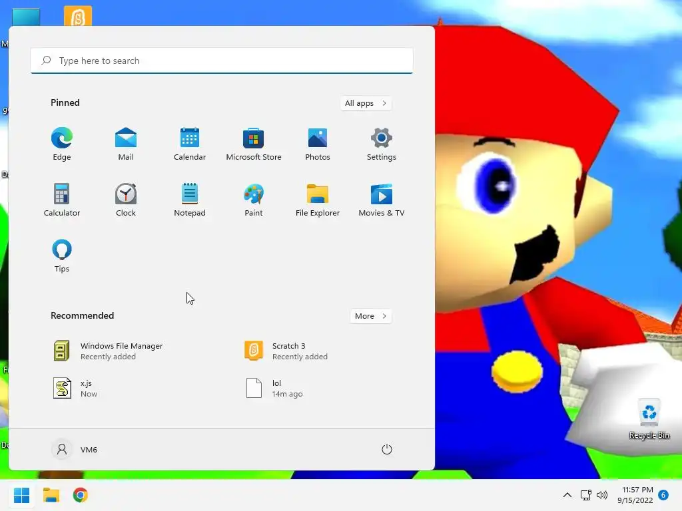This screenshot has width=682, height=511.
Task: Launch the Clock app
Action: [126, 200]
